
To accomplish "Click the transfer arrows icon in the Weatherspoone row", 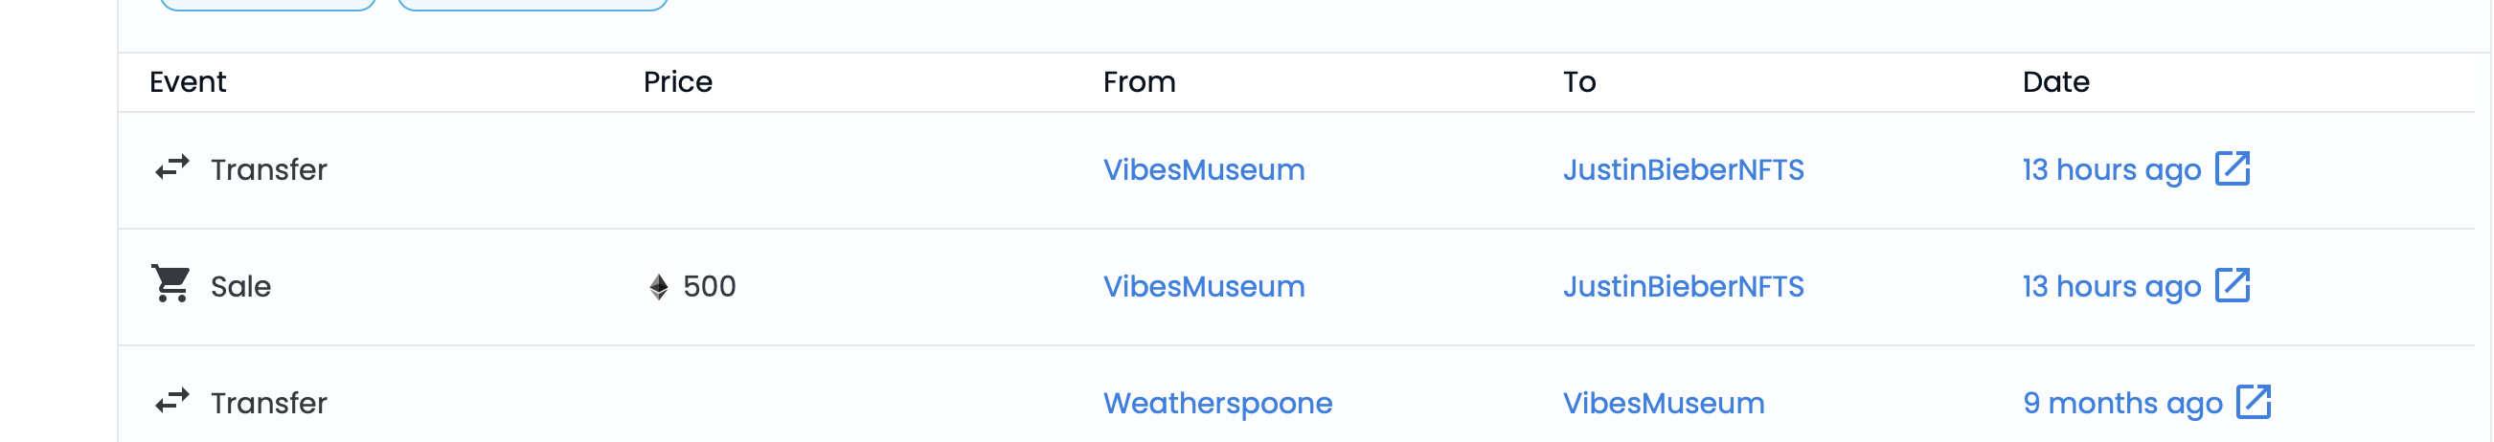I will point(172,401).
